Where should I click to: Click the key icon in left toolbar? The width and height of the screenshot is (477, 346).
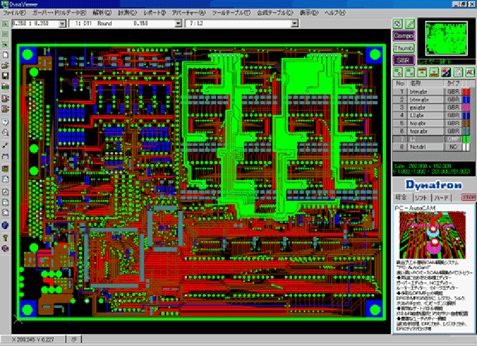click(x=5, y=237)
